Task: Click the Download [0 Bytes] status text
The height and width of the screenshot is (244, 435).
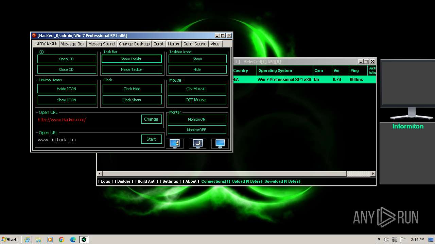Action: click(282, 182)
